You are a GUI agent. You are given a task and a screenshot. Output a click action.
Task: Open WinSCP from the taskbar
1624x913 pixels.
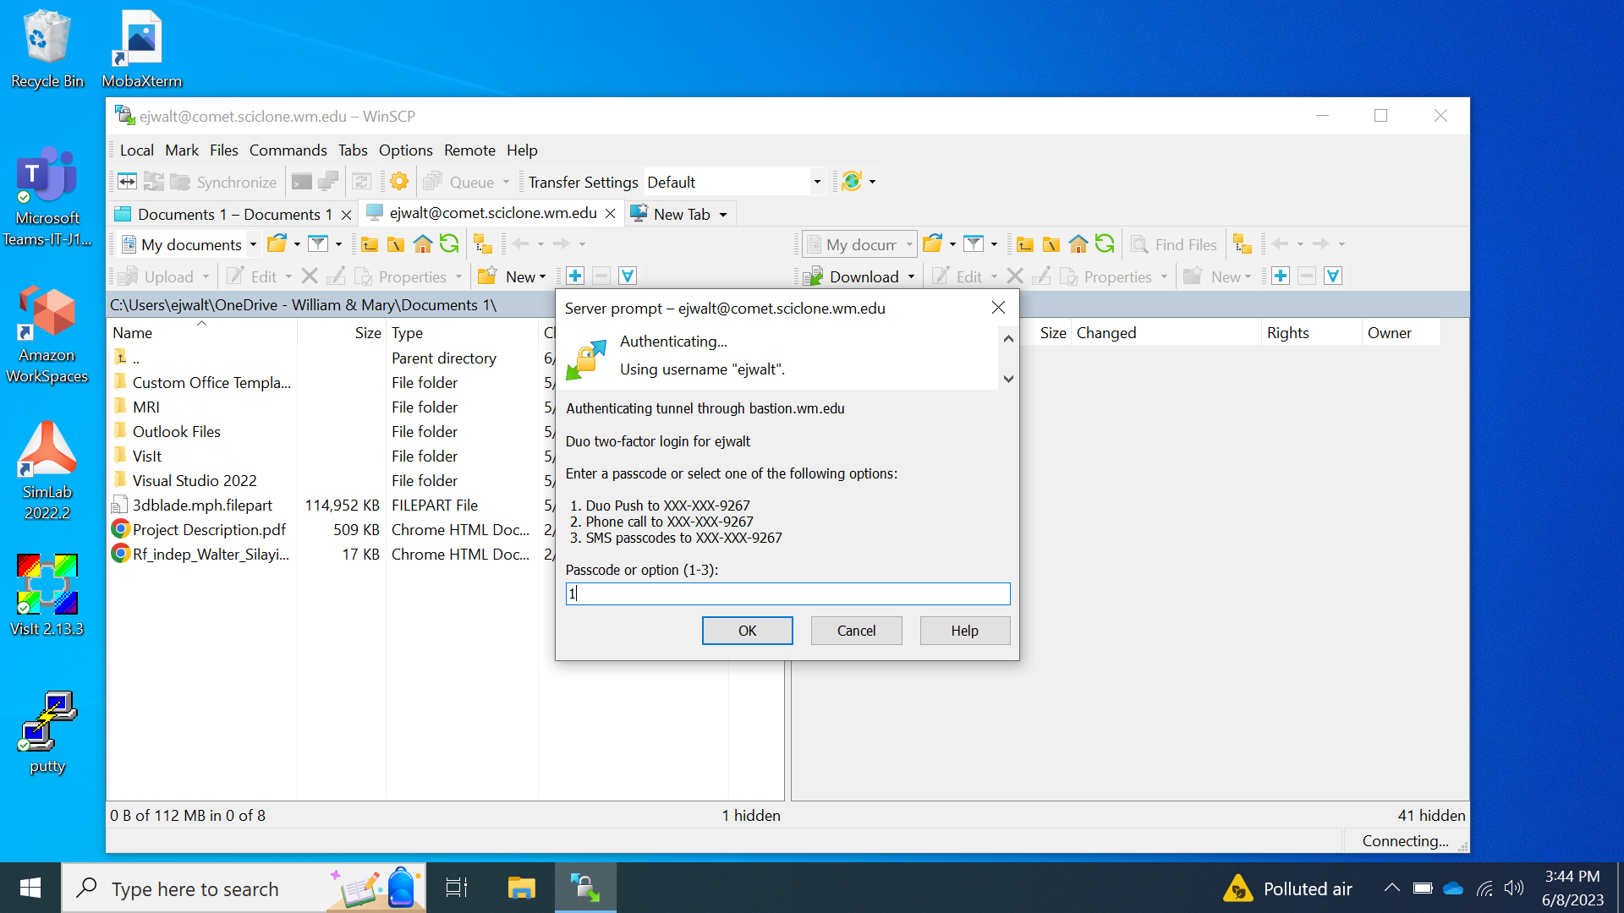(585, 888)
